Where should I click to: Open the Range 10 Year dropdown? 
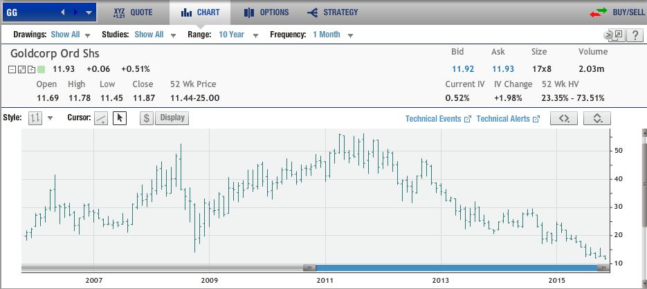pos(239,35)
